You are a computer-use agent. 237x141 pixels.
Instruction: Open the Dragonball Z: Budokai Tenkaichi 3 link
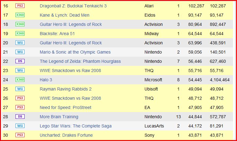[x=73, y=6]
